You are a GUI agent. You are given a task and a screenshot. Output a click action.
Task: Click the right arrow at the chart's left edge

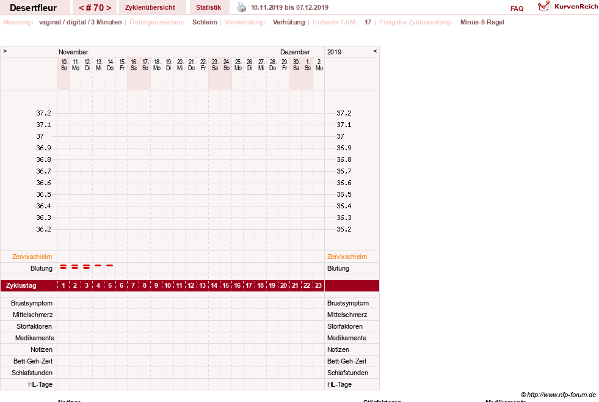5,51
